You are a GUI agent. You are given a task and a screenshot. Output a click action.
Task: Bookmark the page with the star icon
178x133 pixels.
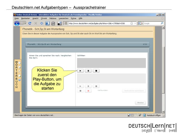click(x=132, y=23)
